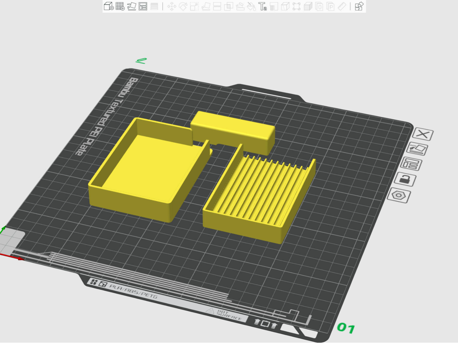
Task: Toggle the plate lock icon
Action: pos(405,180)
